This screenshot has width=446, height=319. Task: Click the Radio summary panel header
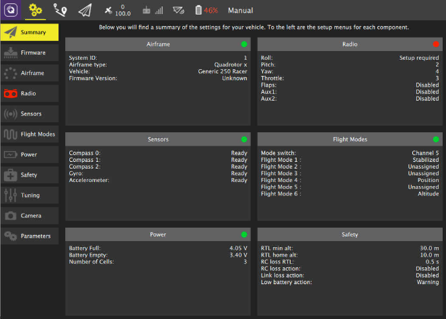[x=349, y=44]
